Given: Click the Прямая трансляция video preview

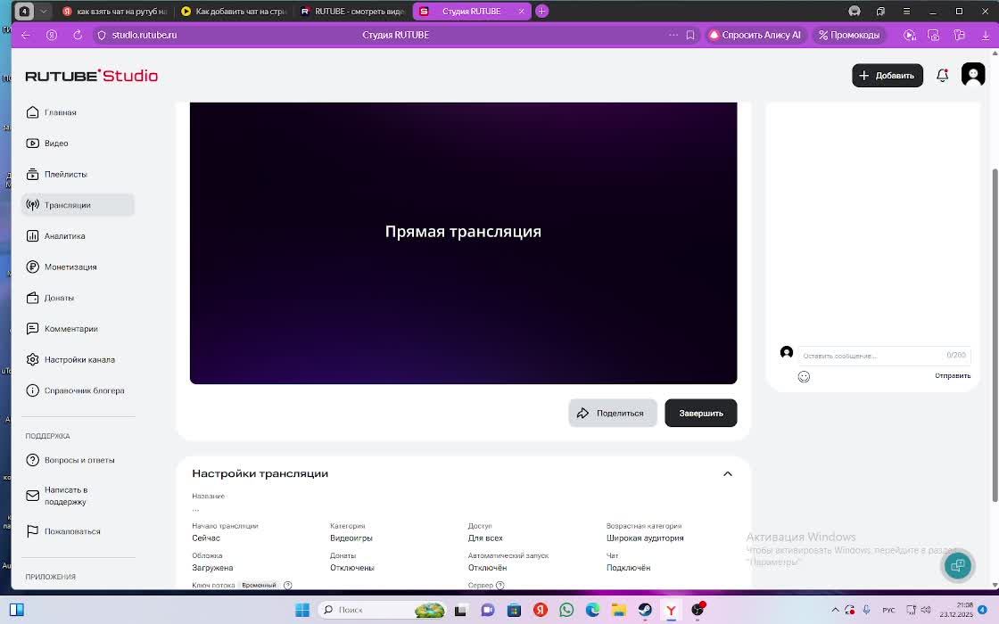Looking at the screenshot, I should pyautogui.click(x=463, y=242).
